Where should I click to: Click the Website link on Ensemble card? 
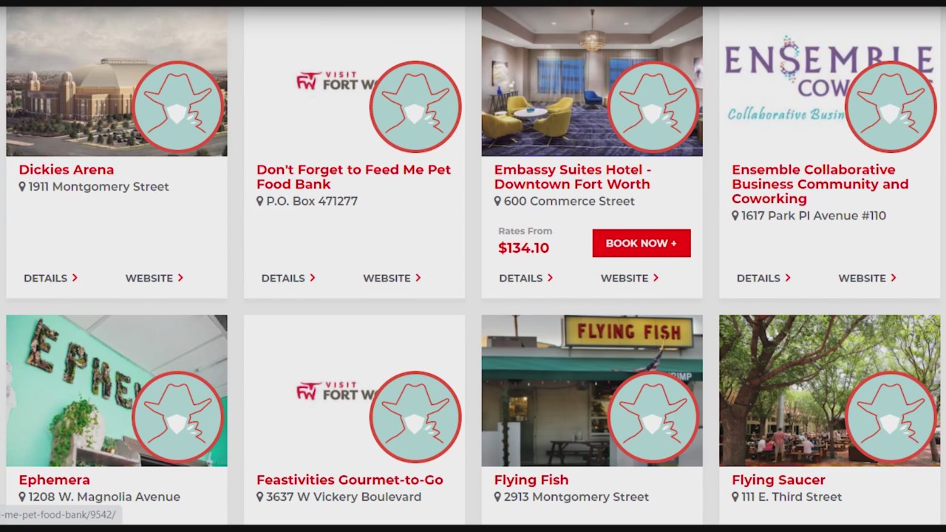tap(868, 278)
